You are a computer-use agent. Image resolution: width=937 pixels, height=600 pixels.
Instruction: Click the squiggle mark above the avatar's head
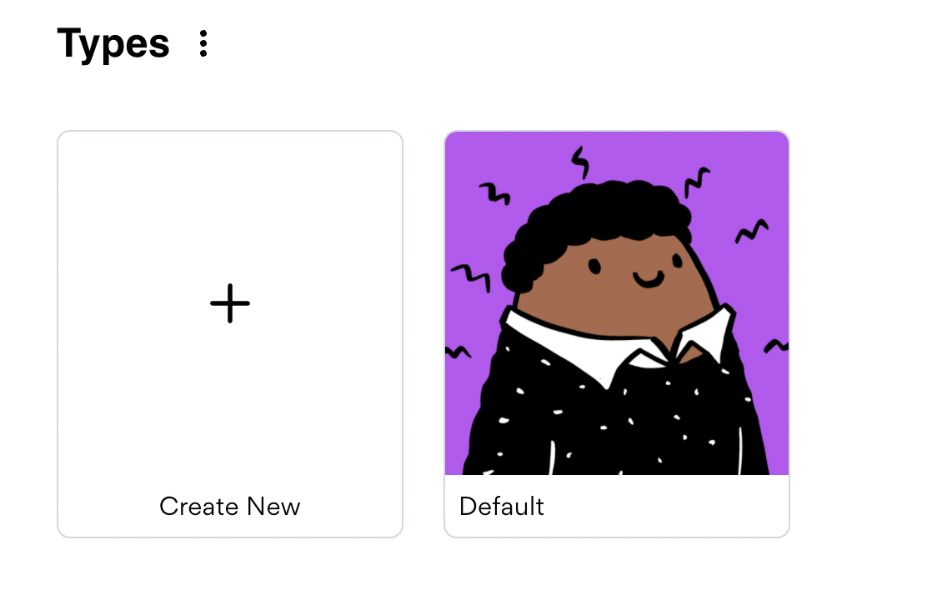click(x=580, y=162)
